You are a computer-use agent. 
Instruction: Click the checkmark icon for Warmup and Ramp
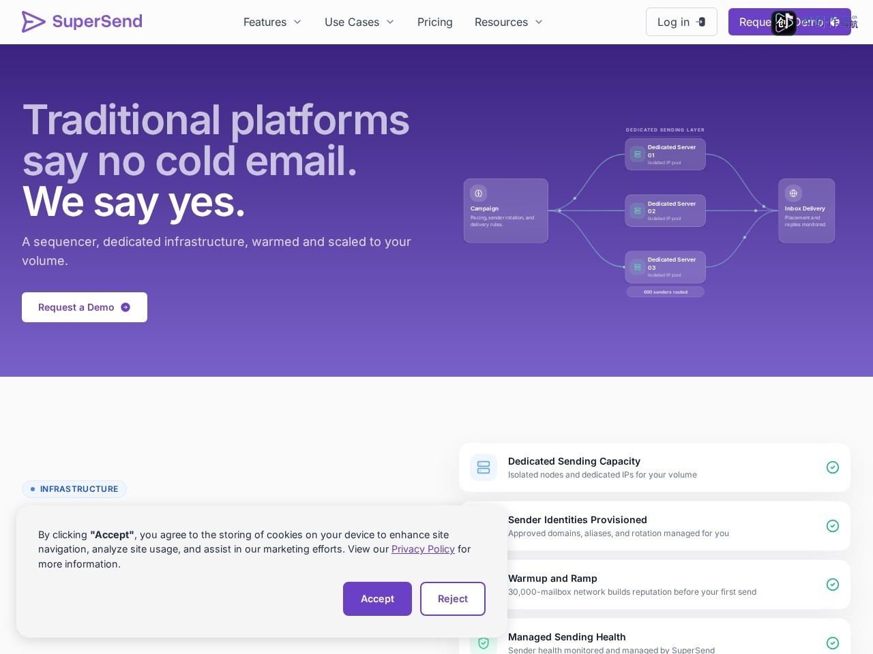833,585
